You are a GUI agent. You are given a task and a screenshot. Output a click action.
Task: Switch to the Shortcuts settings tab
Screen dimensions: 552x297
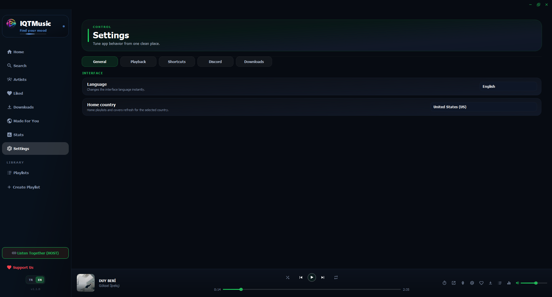point(177,62)
